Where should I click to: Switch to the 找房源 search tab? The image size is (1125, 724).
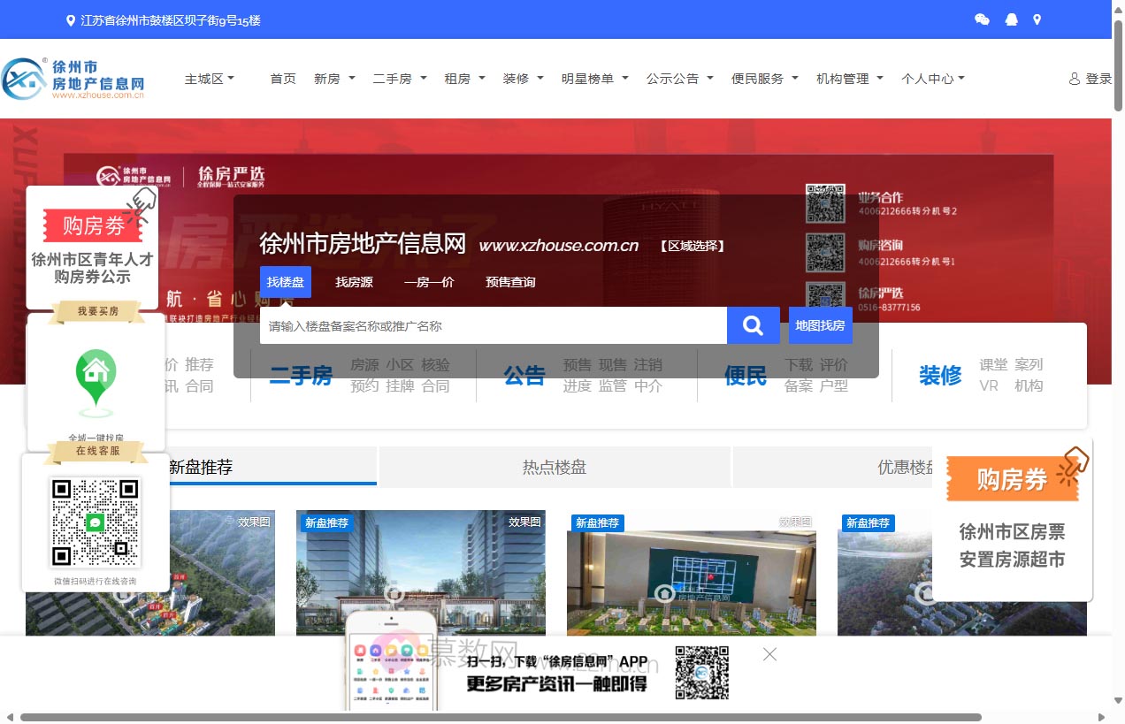tap(354, 281)
